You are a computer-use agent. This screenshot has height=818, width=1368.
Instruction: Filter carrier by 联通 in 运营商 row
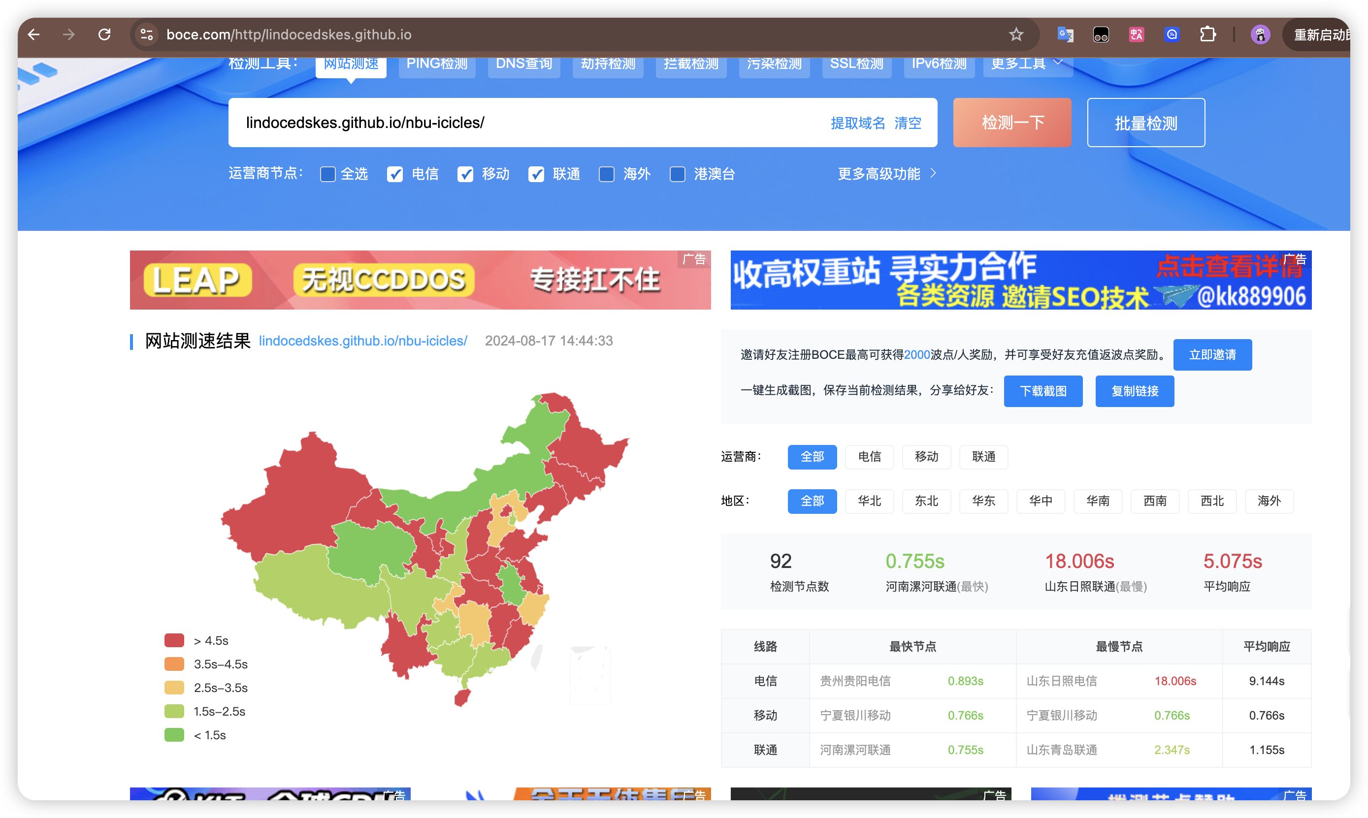click(x=983, y=456)
